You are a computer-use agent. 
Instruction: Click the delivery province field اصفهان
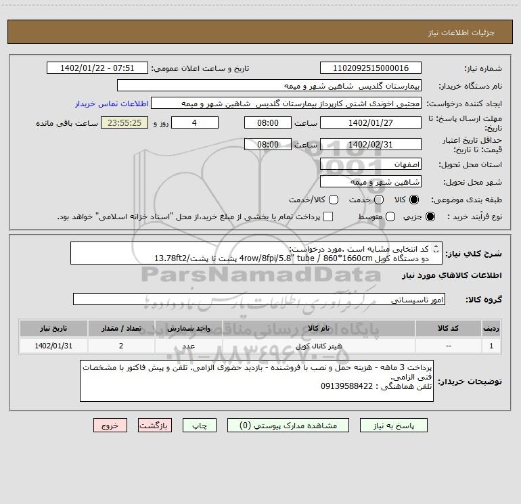(x=371, y=164)
